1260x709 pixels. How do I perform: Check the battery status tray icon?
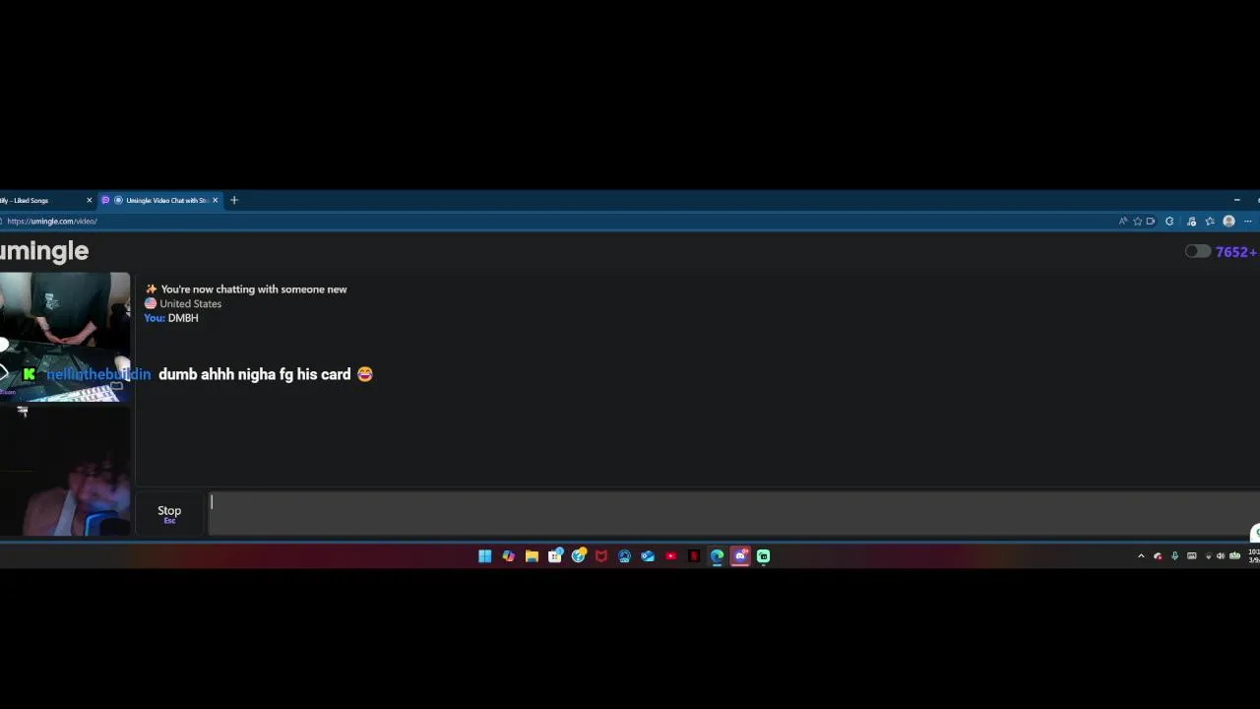coord(1234,556)
